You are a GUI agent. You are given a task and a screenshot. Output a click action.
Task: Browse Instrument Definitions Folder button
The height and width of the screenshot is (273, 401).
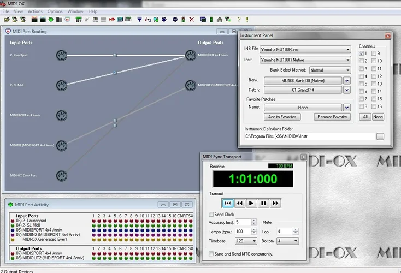380,136
